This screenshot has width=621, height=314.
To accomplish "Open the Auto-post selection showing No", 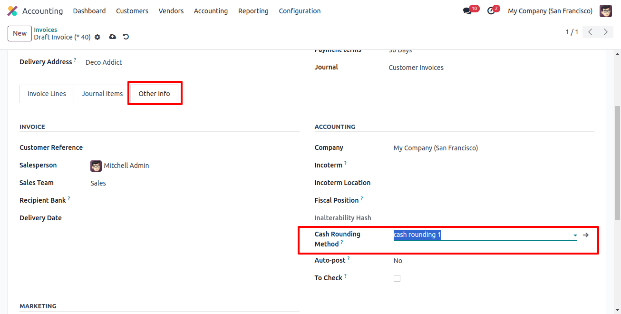I will pyautogui.click(x=398, y=261).
